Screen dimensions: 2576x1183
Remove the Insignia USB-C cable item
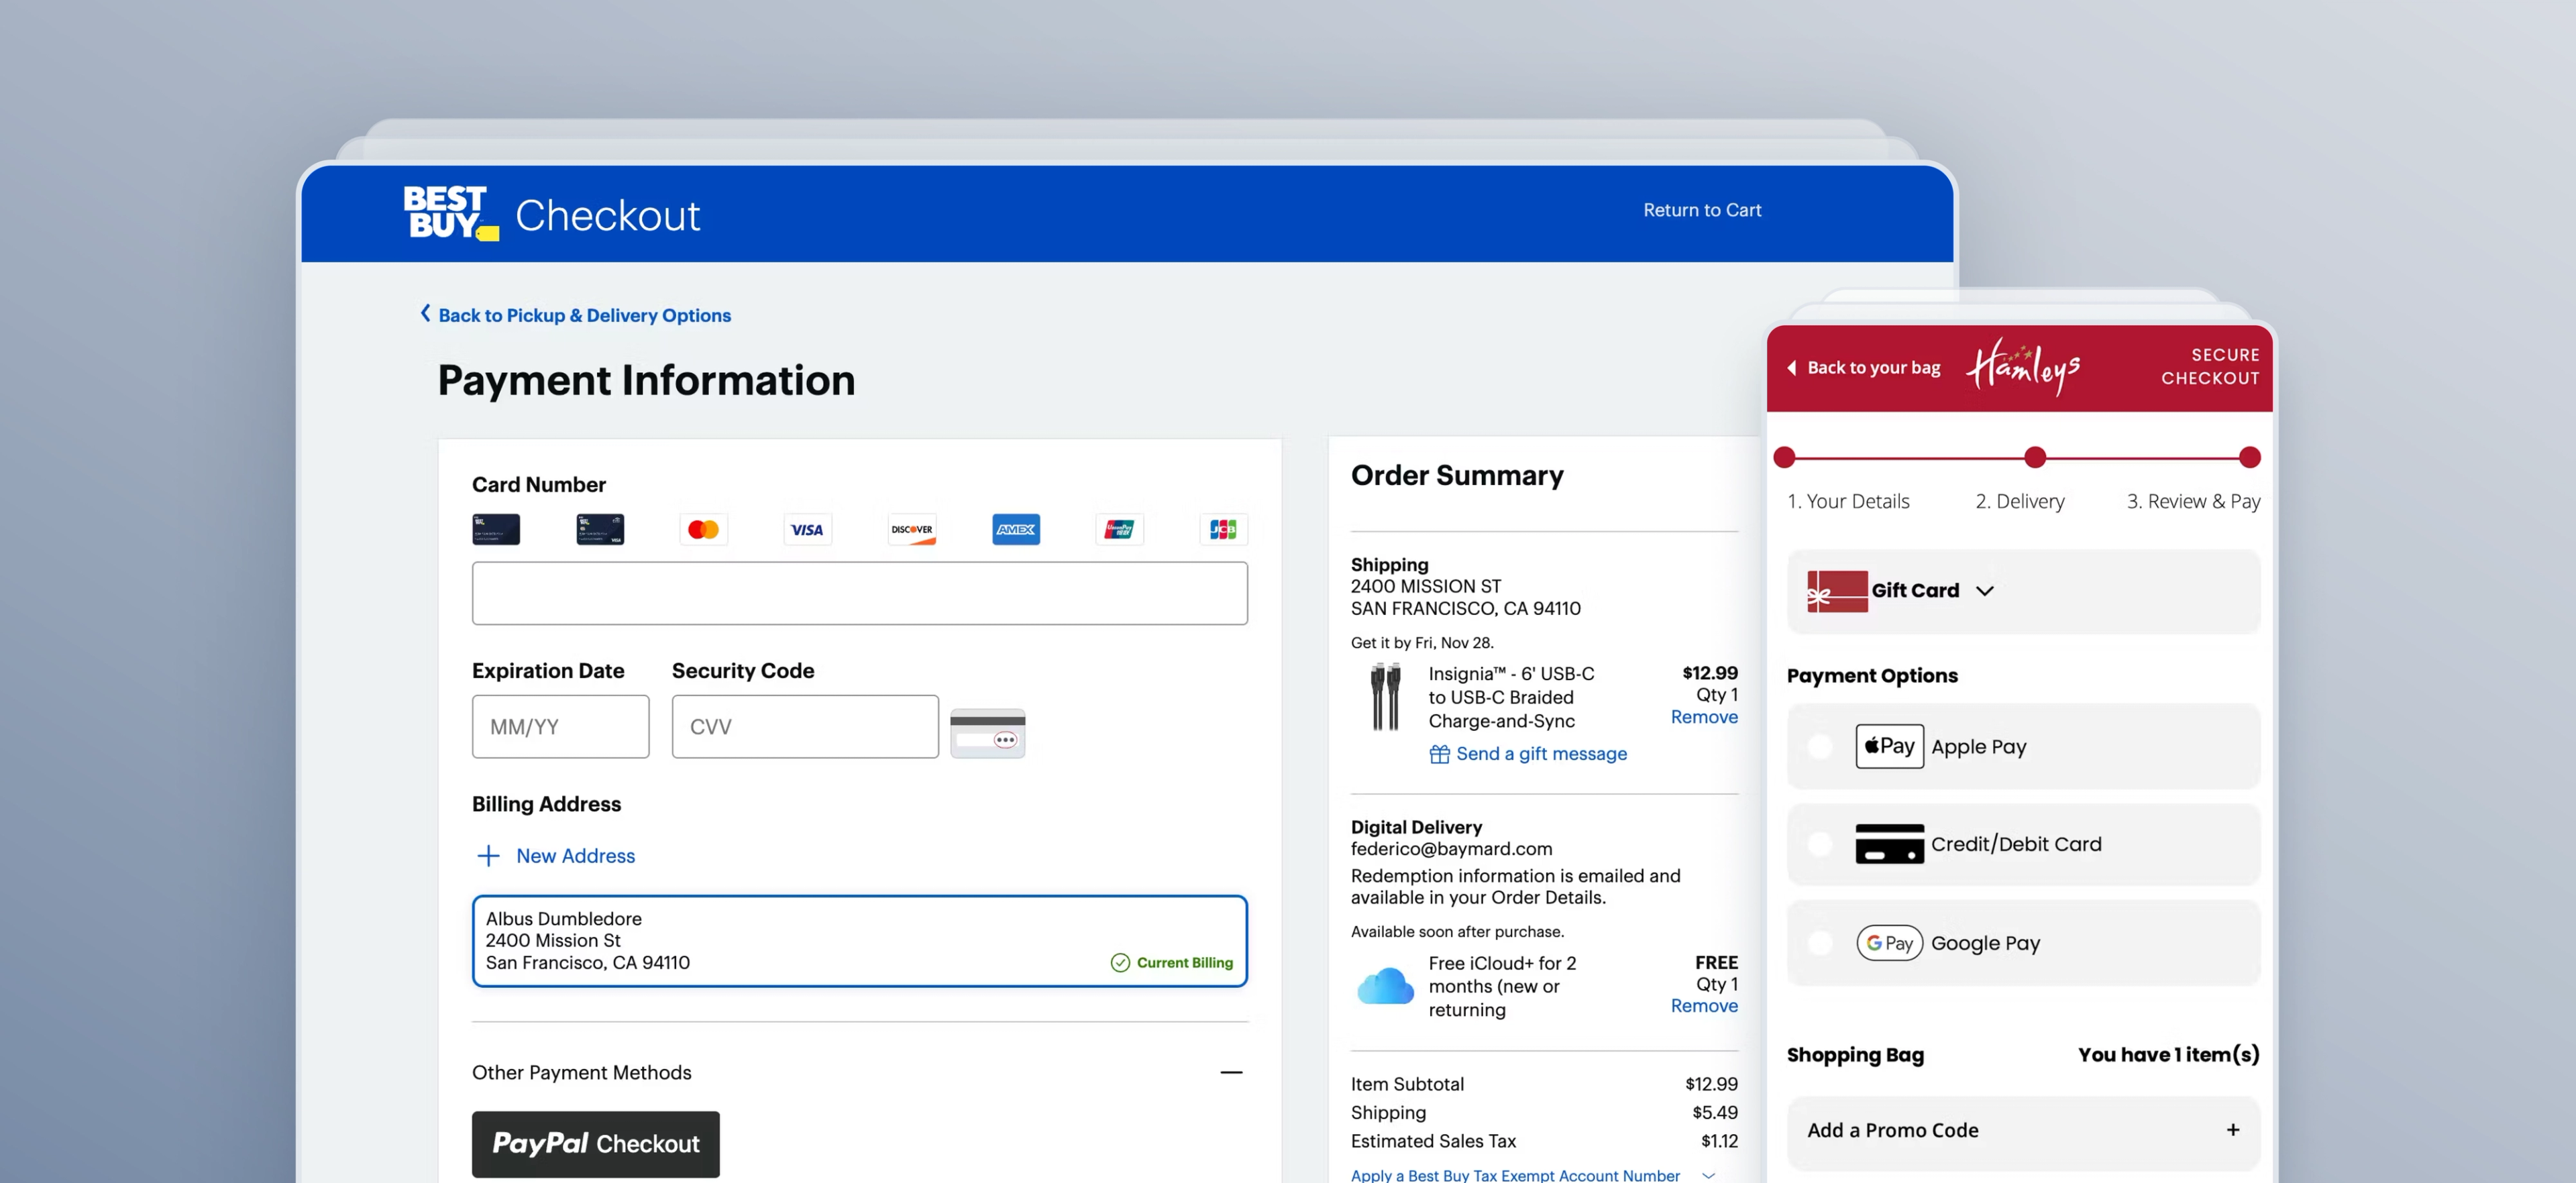coord(1704,717)
